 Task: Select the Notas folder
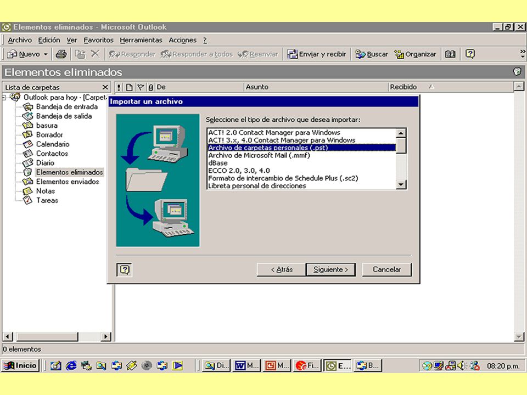click(x=46, y=191)
